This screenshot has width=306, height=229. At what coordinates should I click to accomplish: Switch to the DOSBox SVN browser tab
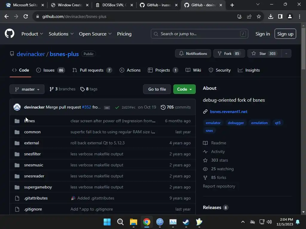(114, 5)
